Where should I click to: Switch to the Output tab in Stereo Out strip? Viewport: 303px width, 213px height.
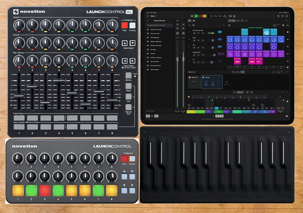242,72
